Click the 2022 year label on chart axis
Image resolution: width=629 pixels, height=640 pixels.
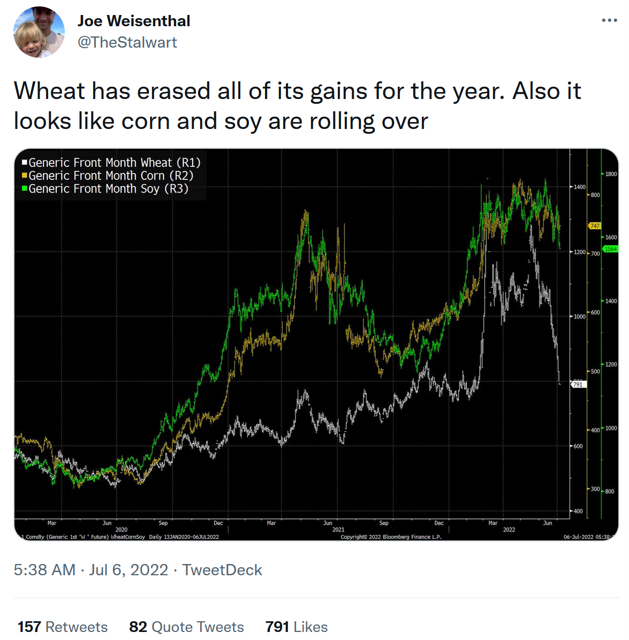pos(509,530)
